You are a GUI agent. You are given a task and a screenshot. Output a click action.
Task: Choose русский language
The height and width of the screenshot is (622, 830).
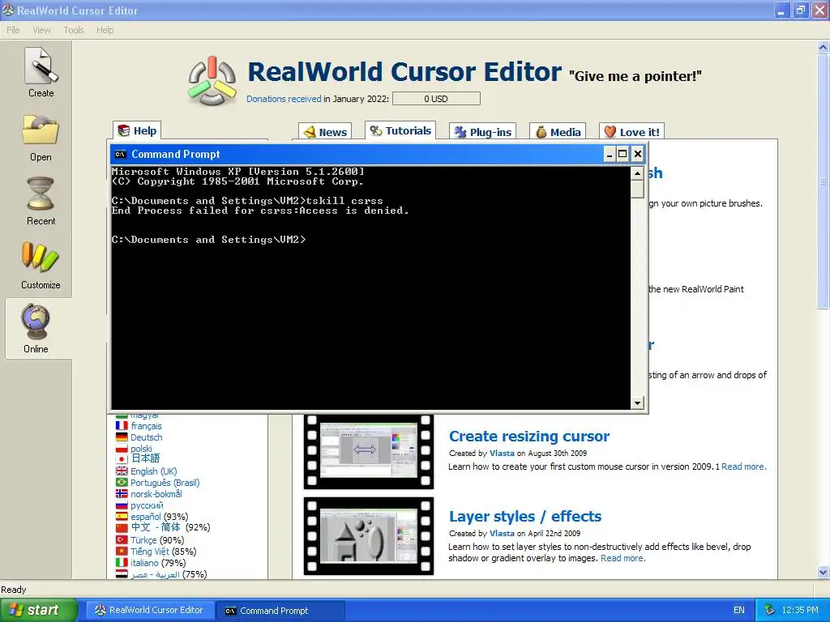point(148,505)
